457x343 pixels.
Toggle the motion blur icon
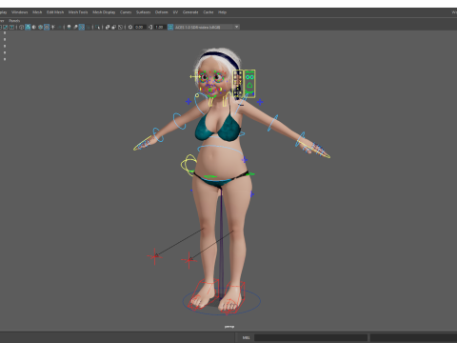(75, 27)
